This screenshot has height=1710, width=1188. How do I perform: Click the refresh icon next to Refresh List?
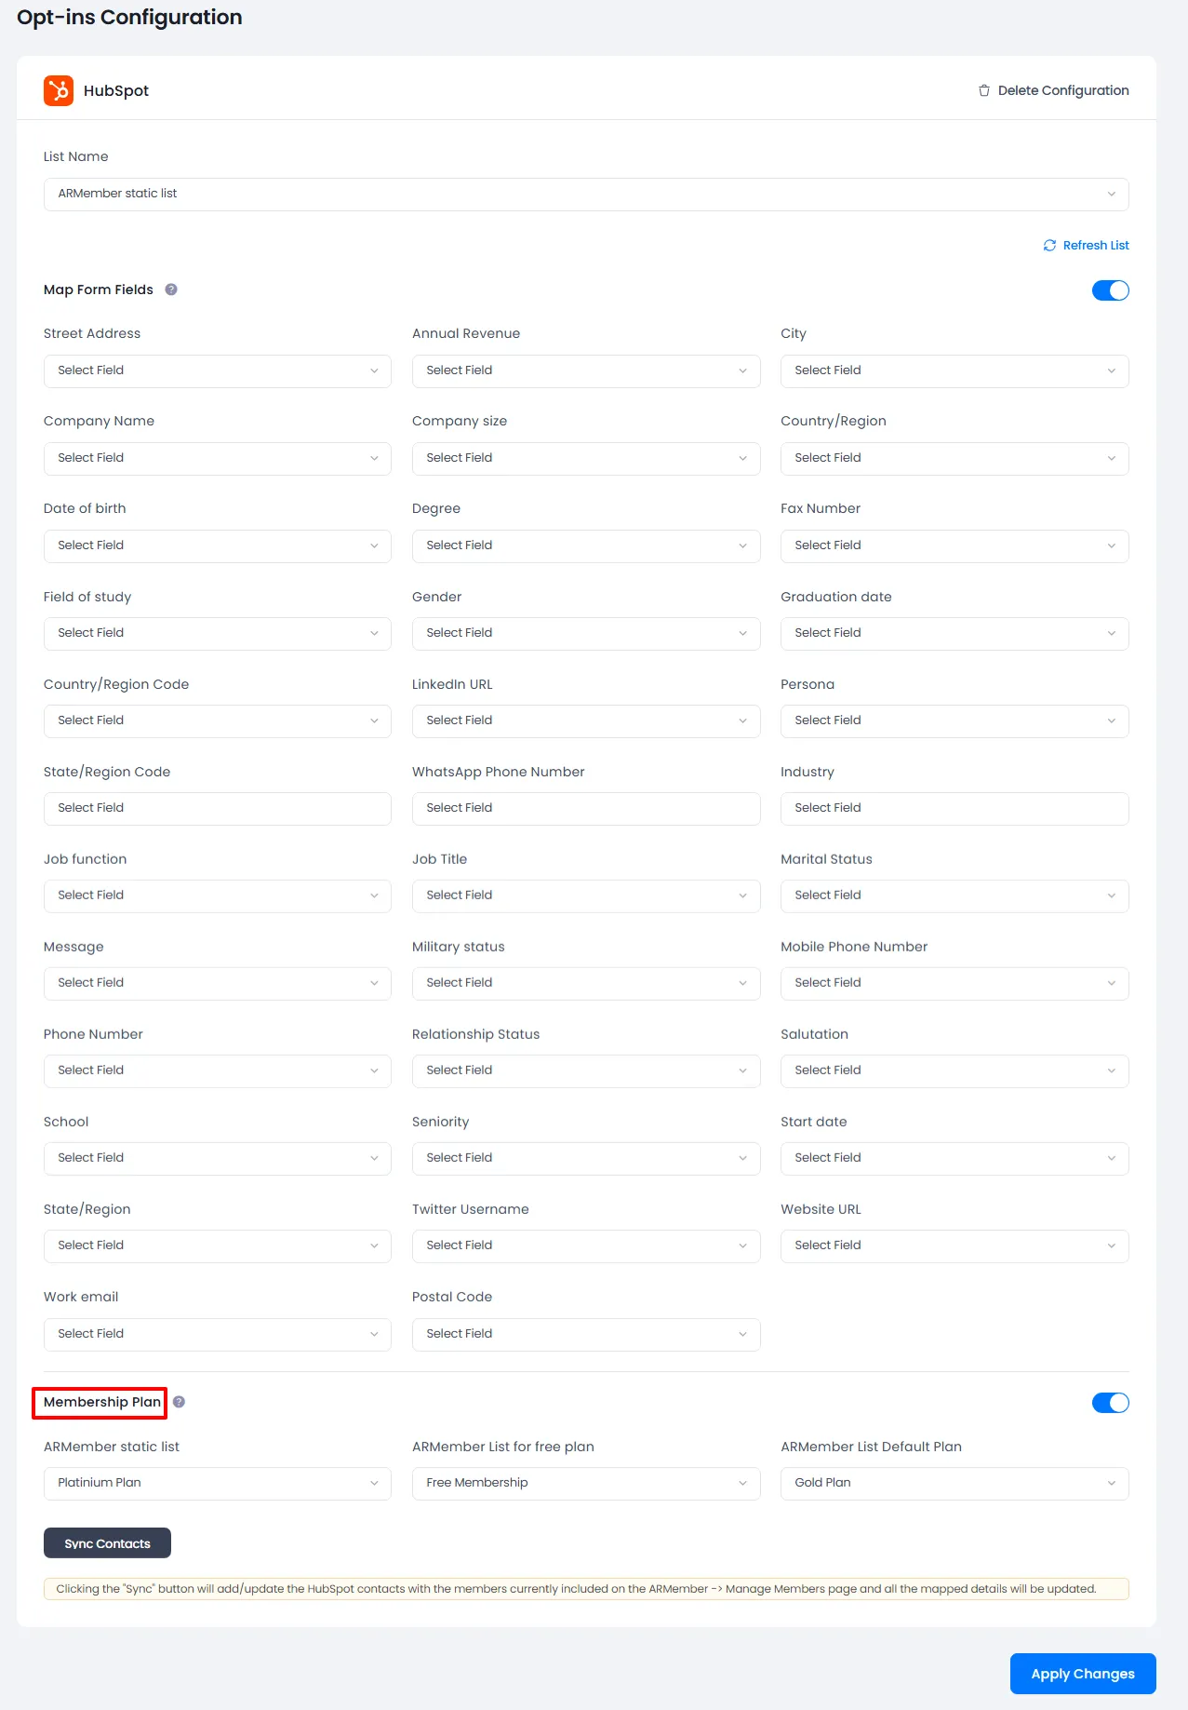[x=1049, y=245]
